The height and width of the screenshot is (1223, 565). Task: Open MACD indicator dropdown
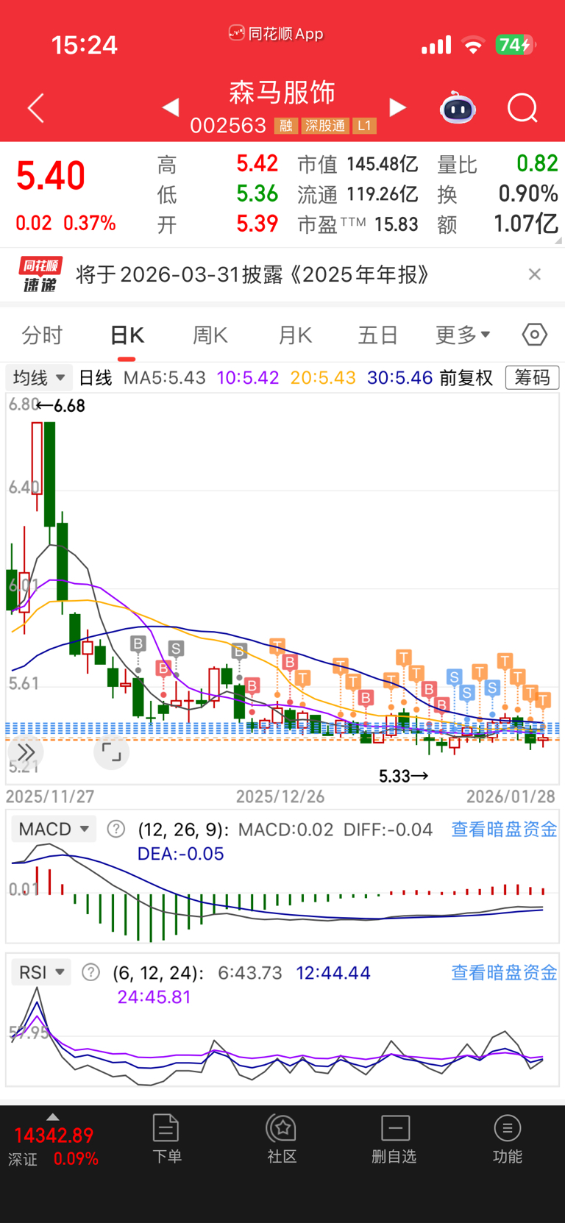54,829
